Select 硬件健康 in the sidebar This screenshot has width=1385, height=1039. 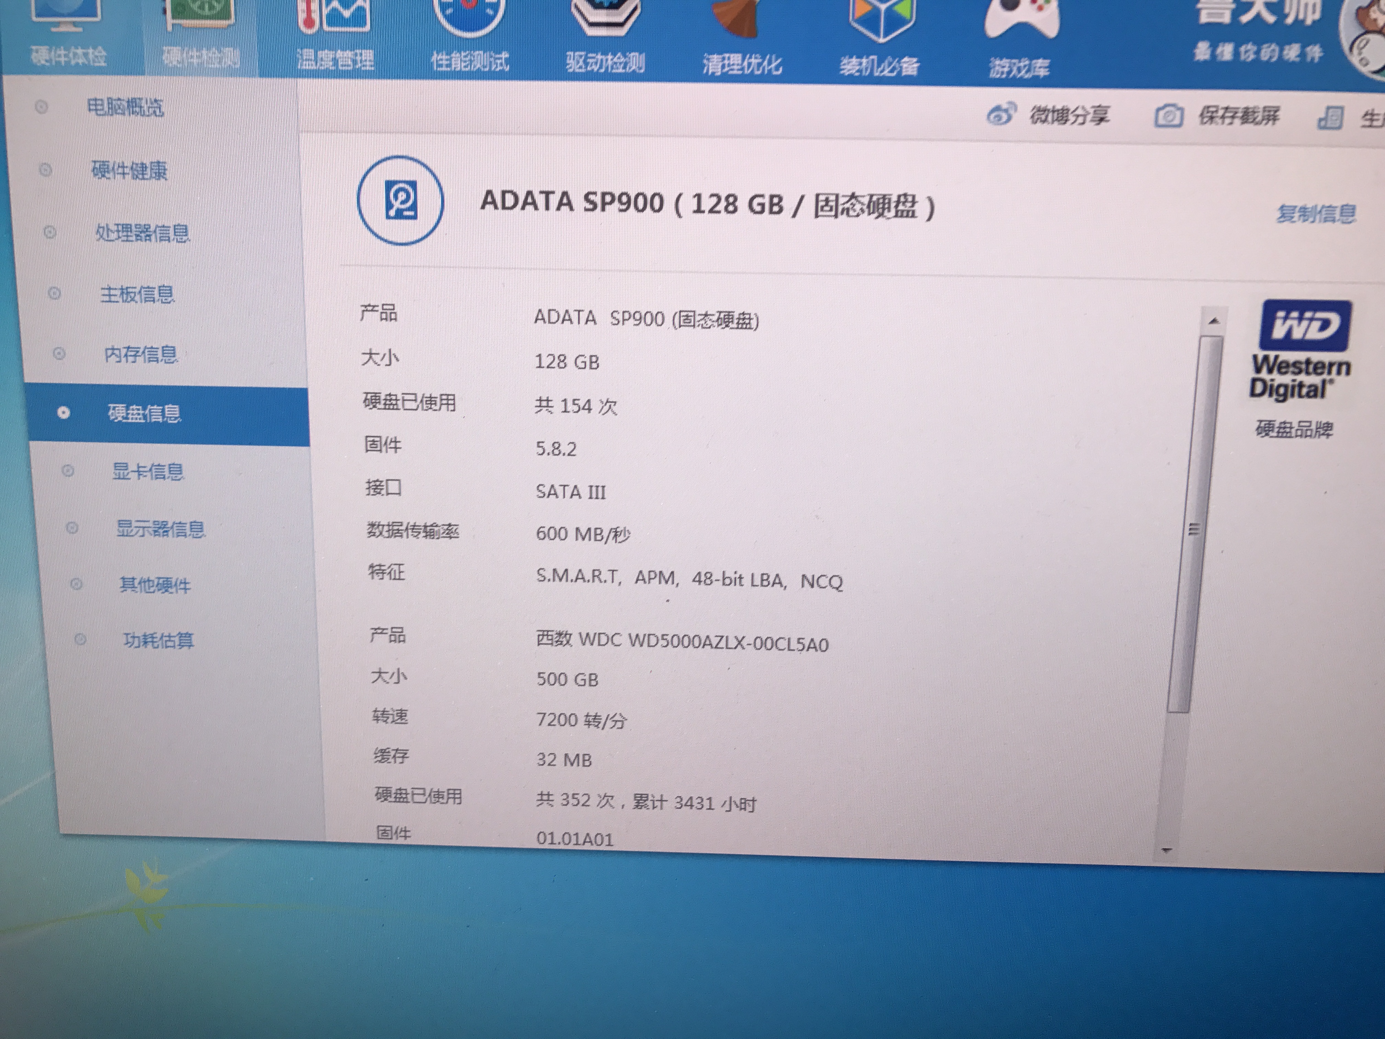(x=130, y=170)
